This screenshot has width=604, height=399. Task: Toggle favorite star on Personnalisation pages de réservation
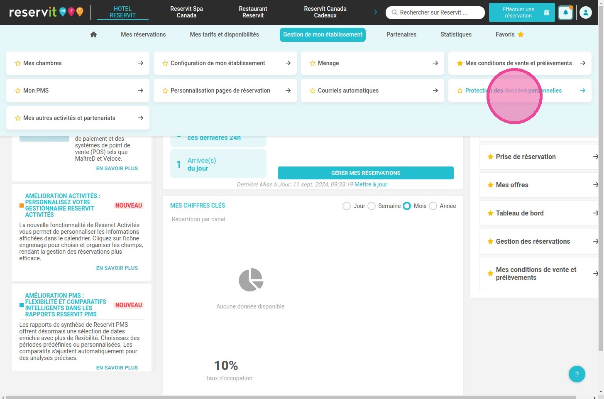[x=165, y=91]
